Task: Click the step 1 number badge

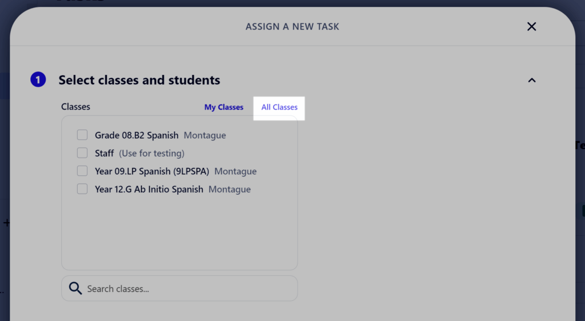Action: [38, 79]
